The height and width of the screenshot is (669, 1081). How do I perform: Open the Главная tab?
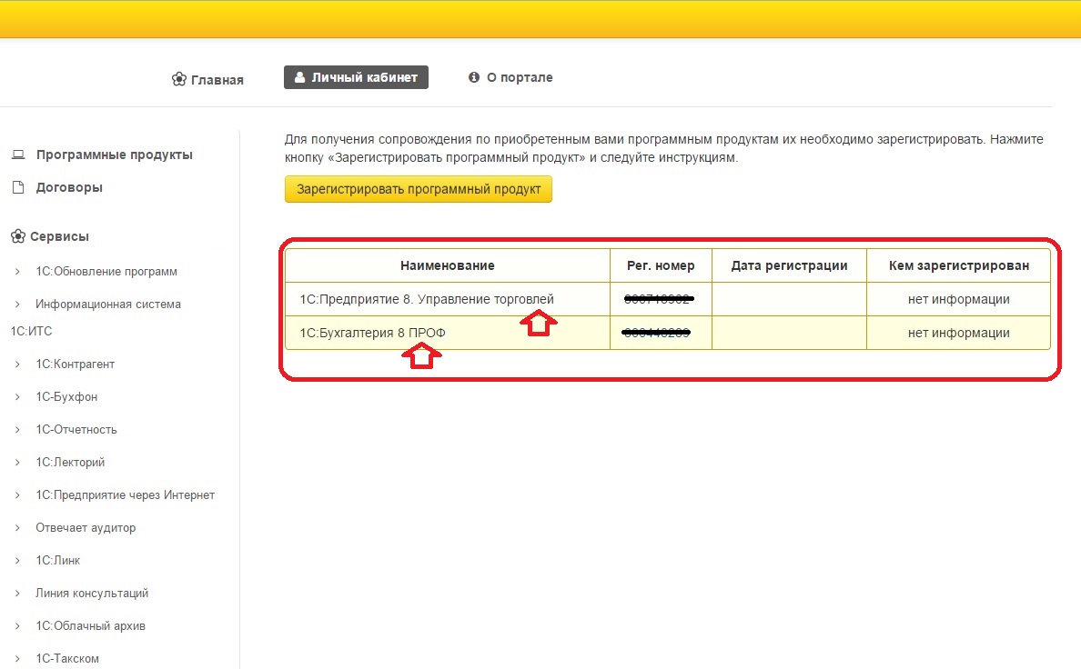click(217, 79)
